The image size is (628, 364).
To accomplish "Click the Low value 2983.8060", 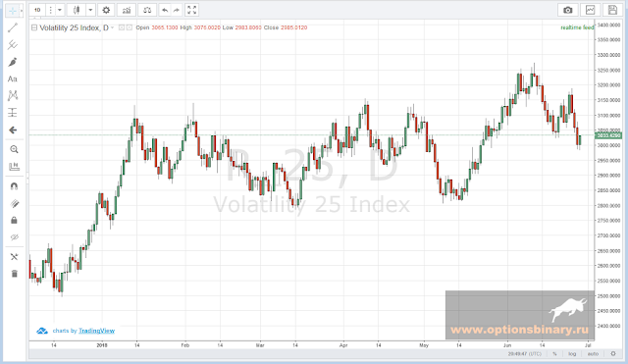I will [248, 27].
